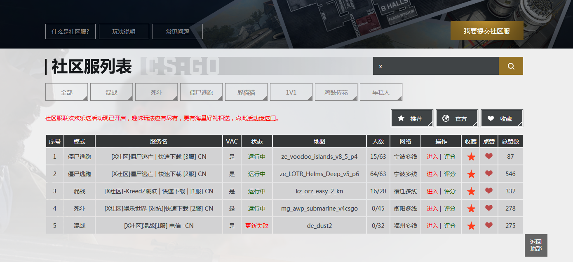Toggle favorite star for de_dust2 server

click(471, 226)
